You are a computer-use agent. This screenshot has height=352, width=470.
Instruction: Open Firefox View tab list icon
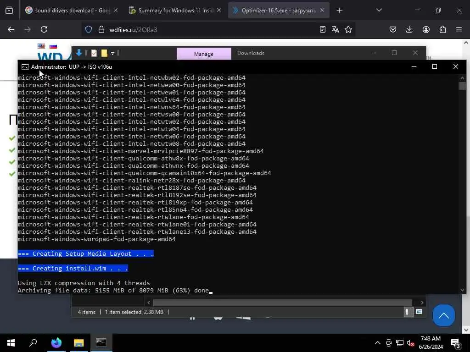(x=9, y=11)
